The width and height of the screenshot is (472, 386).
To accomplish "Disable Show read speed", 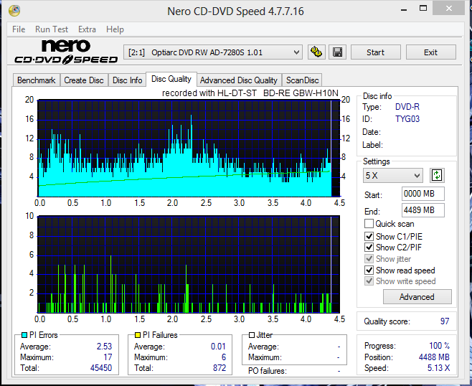I will [x=369, y=270].
